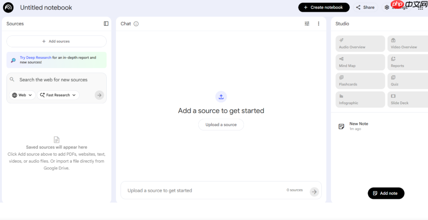Expand the Fast Research mode dropdown
Image resolution: width=428 pixels, height=220 pixels.
[58, 95]
